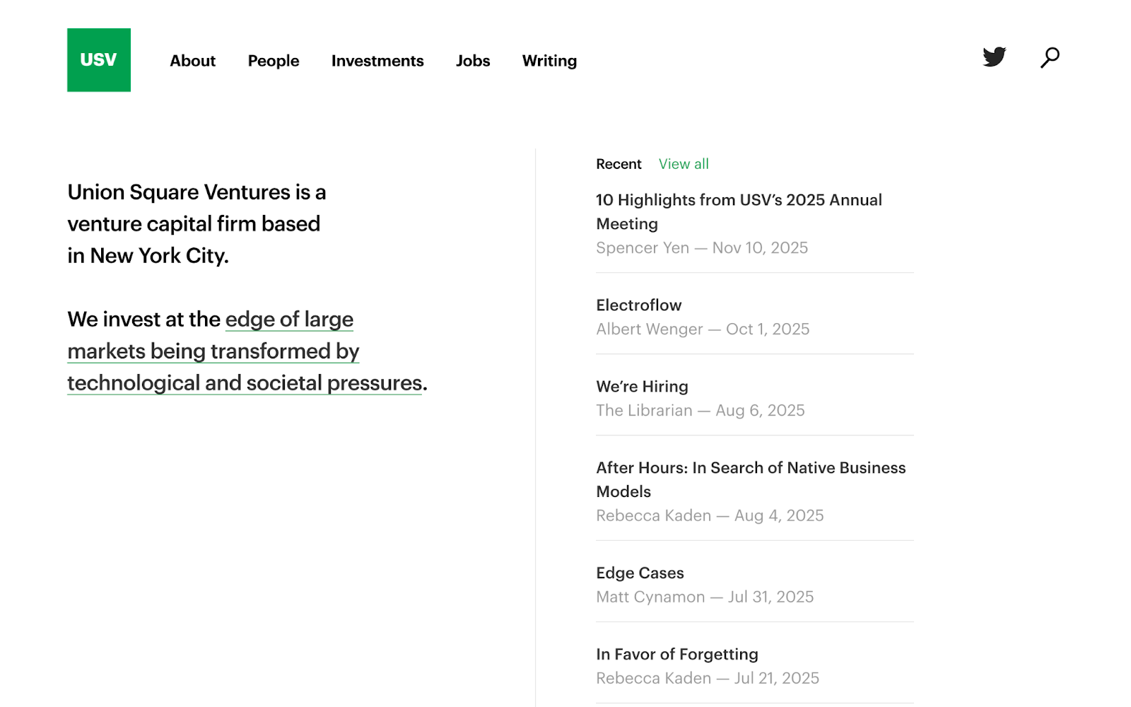The image size is (1131, 707).
Task: Click the View all link
Action: tap(684, 164)
